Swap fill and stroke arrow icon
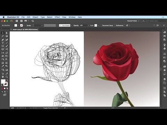The height and width of the screenshot is (125, 167). coord(7,80)
